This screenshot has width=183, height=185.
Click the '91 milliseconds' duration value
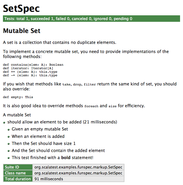[x=49, y=179]
